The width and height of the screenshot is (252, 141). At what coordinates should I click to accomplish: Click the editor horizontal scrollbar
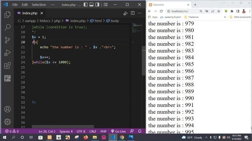[63, 127]
